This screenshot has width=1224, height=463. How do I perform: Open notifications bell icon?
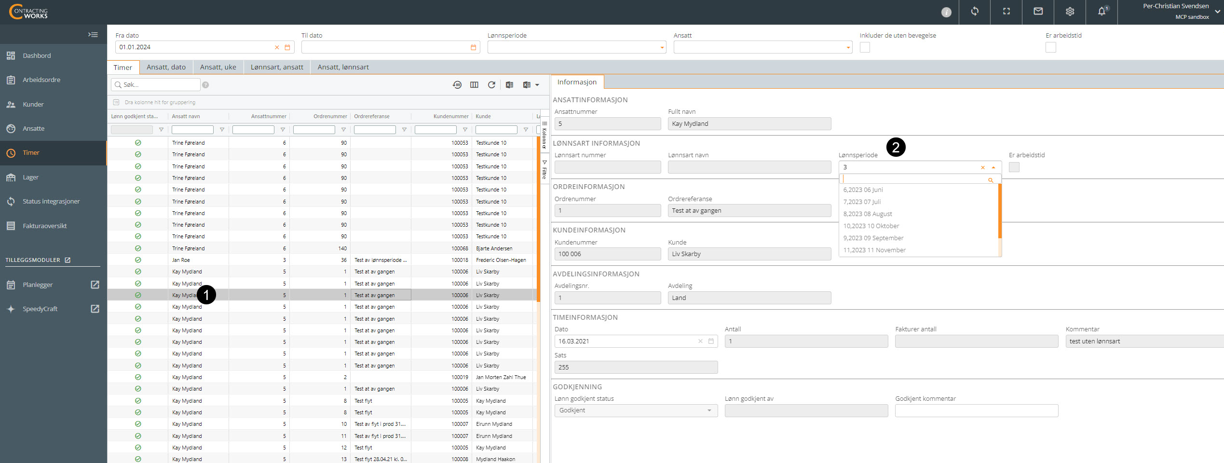click(1102, 12)
